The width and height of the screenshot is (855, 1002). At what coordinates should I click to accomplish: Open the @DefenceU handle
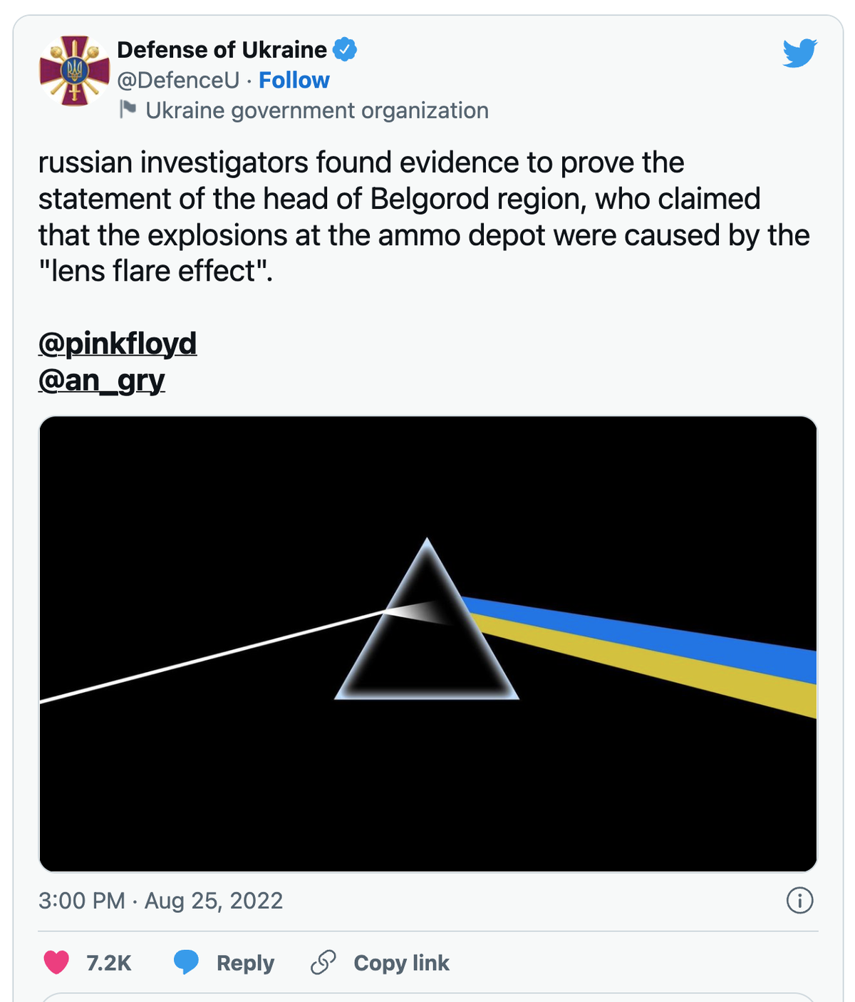tap(178, 81)
